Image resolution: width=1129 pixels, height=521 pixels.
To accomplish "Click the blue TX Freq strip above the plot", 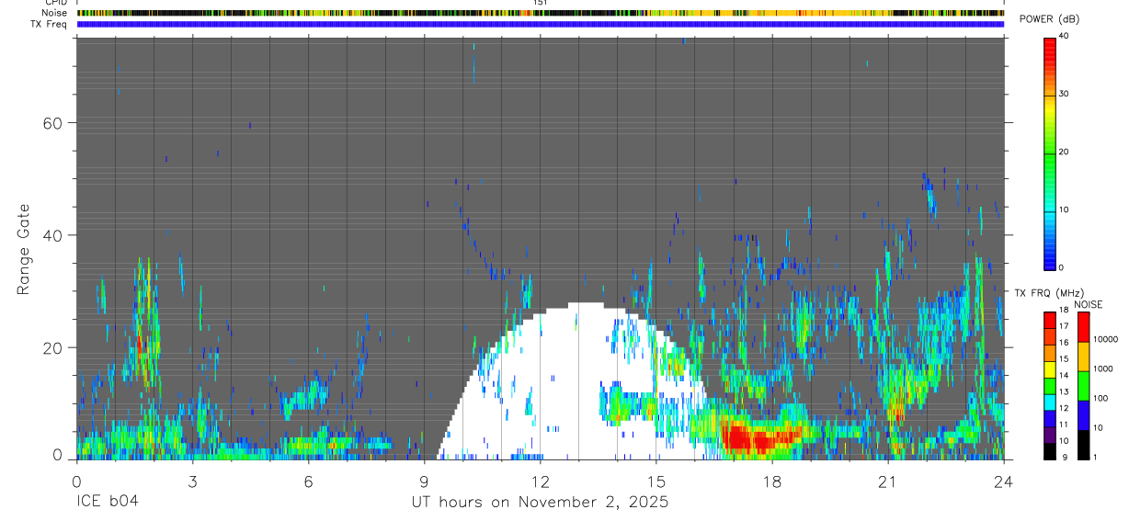I will point(540,24).
